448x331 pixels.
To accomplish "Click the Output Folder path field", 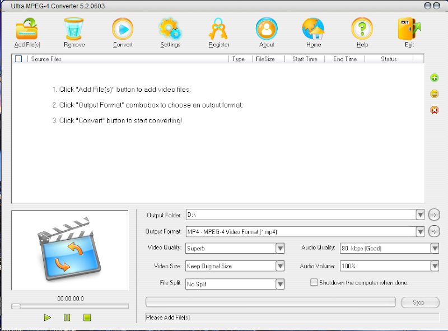I will [301, 215].
